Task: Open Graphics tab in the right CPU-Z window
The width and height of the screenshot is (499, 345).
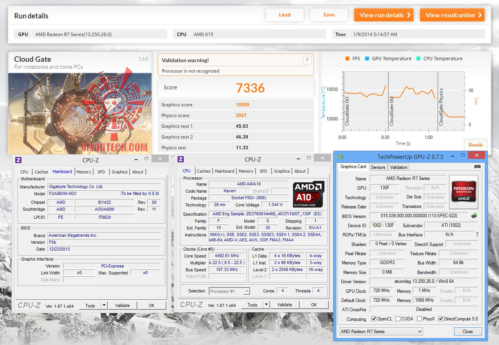Action: (282, 171)
